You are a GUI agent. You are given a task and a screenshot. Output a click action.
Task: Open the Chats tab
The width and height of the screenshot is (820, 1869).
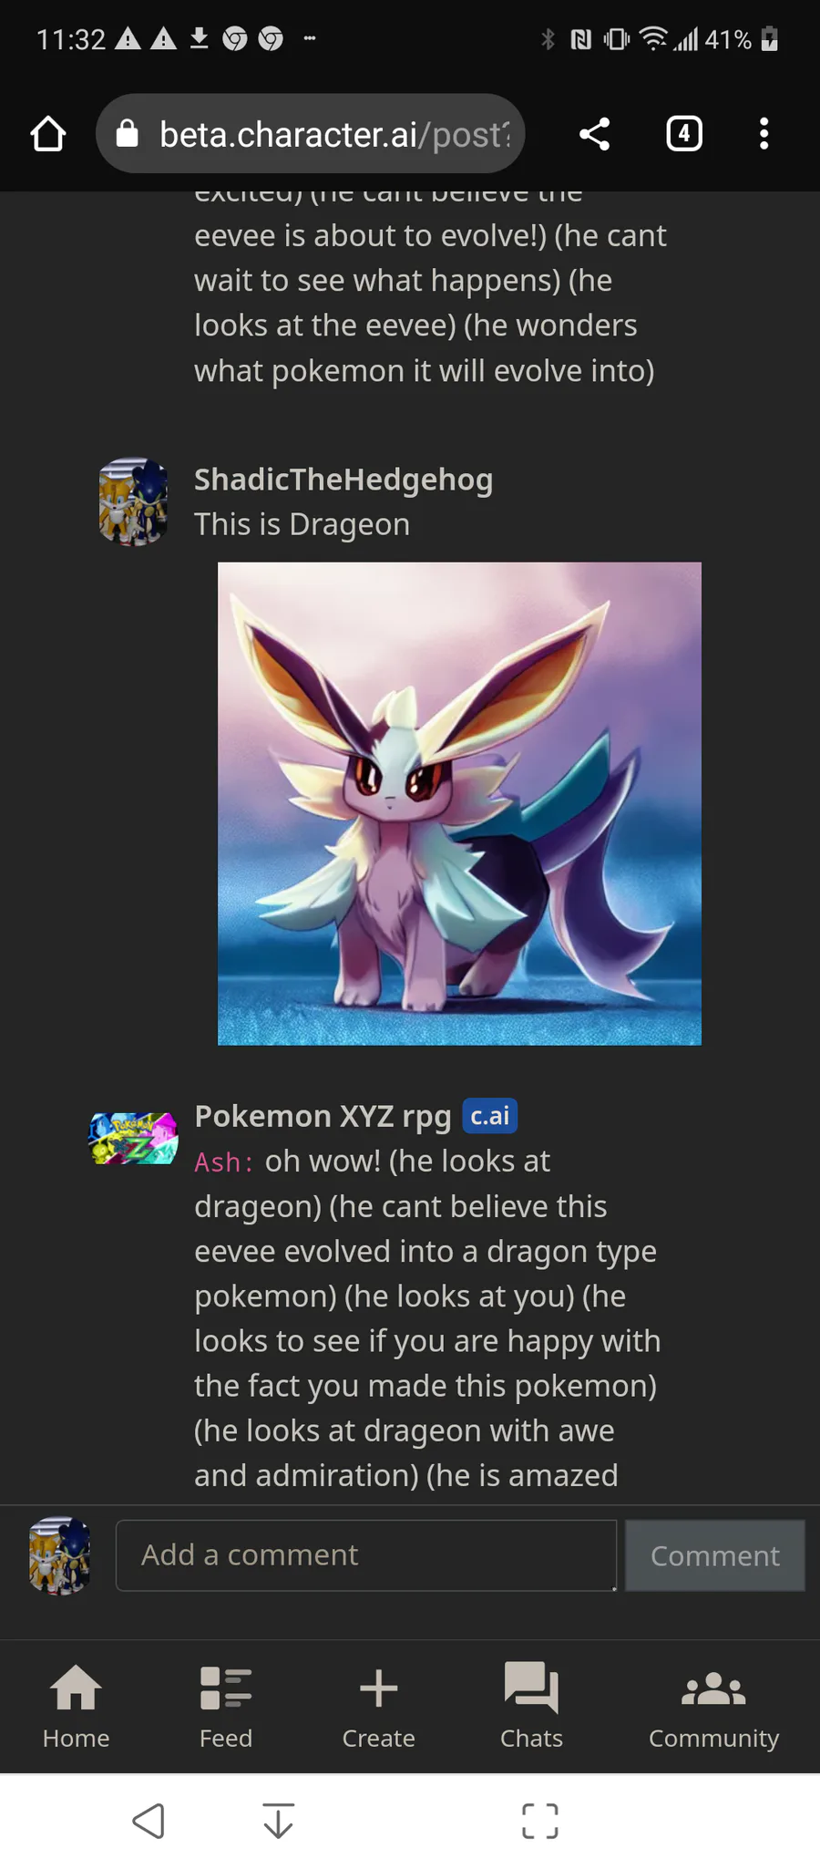(x=531, y=1706)
